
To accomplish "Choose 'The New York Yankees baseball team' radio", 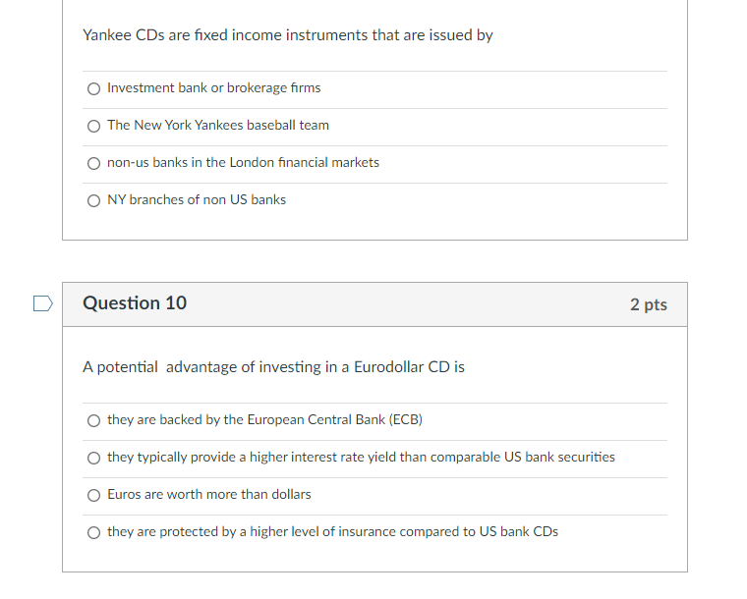I will click(x=93, y=126).
